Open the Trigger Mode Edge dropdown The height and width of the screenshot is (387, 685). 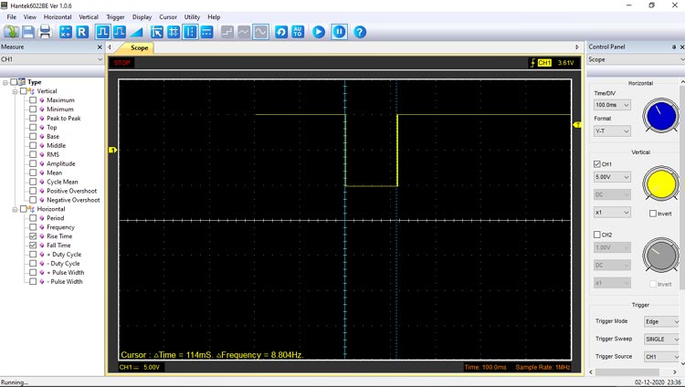point(662,322)
